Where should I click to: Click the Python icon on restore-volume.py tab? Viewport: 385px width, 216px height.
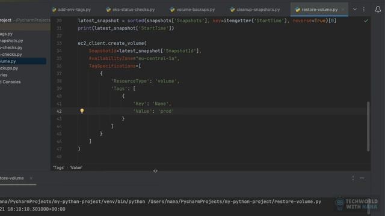[x=298, y=10]
